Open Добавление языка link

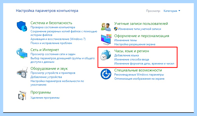(x=126, y=55)
